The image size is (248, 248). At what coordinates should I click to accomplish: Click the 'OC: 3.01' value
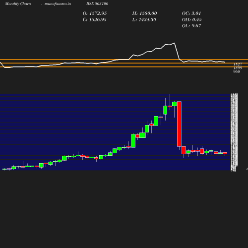[x=191, y=13]
